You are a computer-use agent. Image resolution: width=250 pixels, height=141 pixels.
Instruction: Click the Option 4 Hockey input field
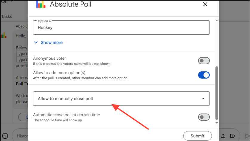[x=121, y=27]
